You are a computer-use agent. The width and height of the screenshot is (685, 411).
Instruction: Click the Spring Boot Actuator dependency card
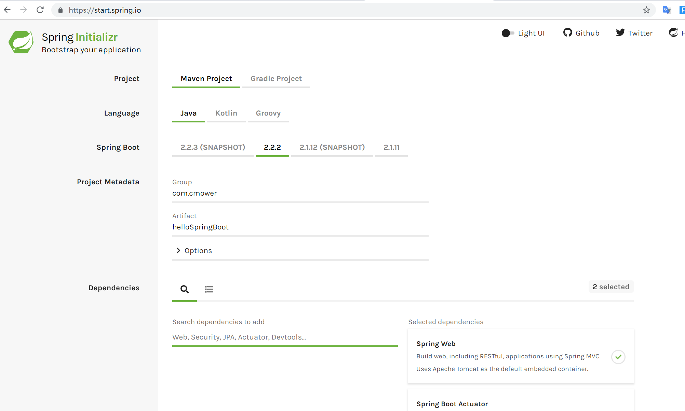521,400
